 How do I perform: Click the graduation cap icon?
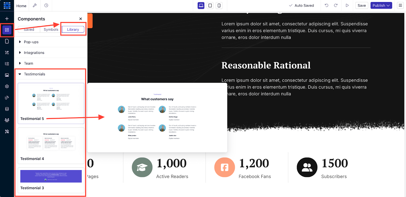click(142, 167)
